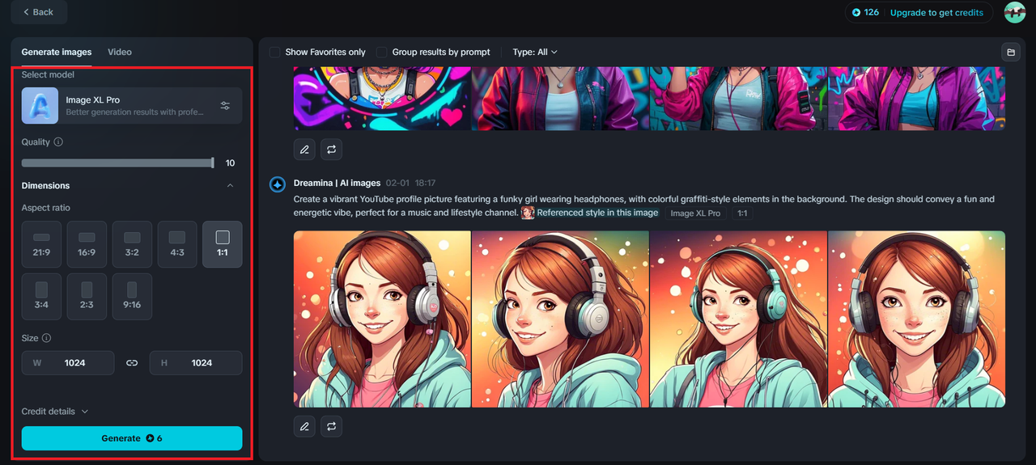Viewport: 1036px width, 465px height.
Task: Click Referenced style in this image link
Action: [x=597, y=213]
